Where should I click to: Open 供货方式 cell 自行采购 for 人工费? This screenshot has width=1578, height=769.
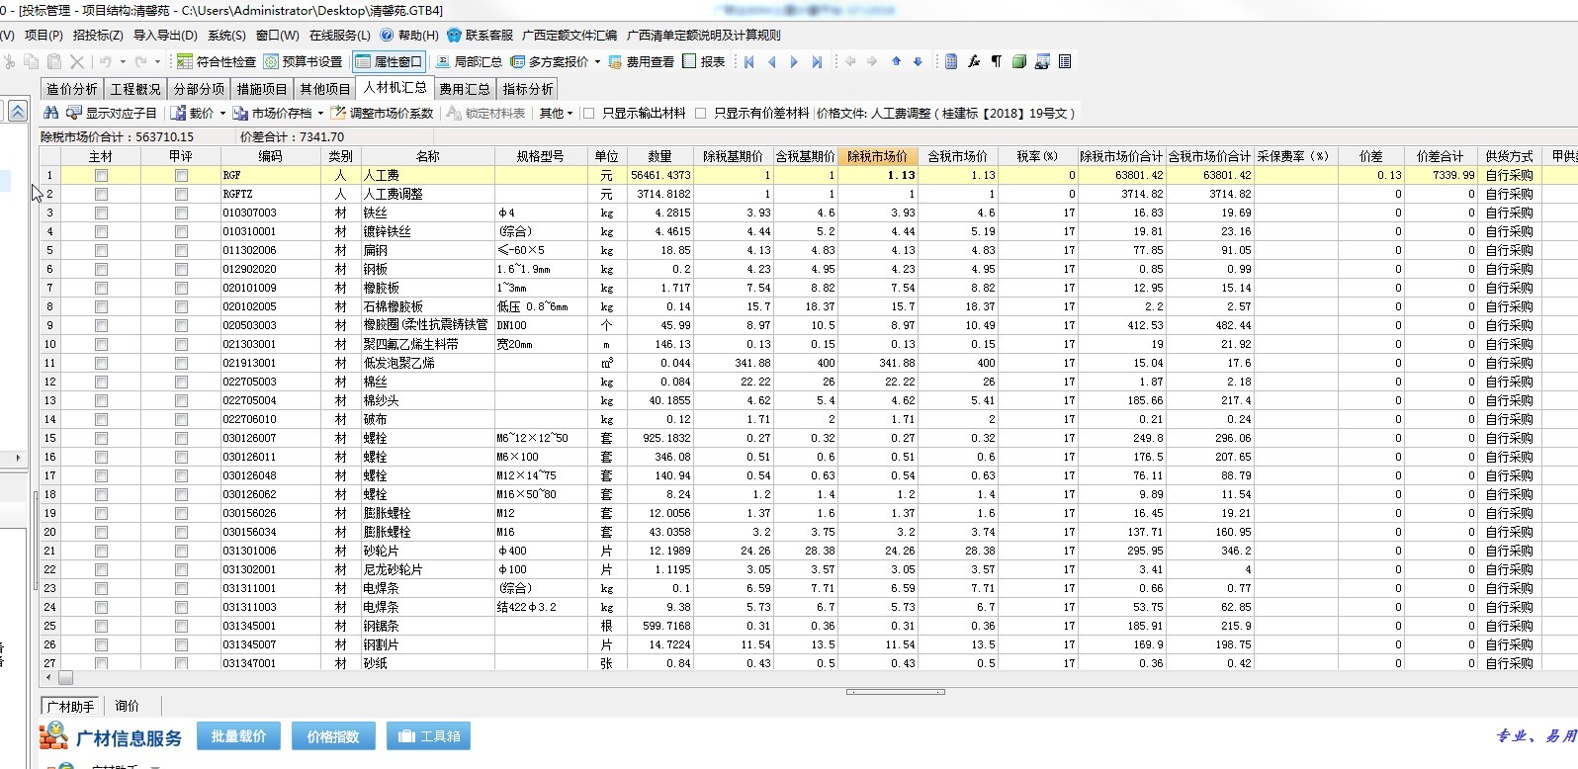(x=1509, y=175)
